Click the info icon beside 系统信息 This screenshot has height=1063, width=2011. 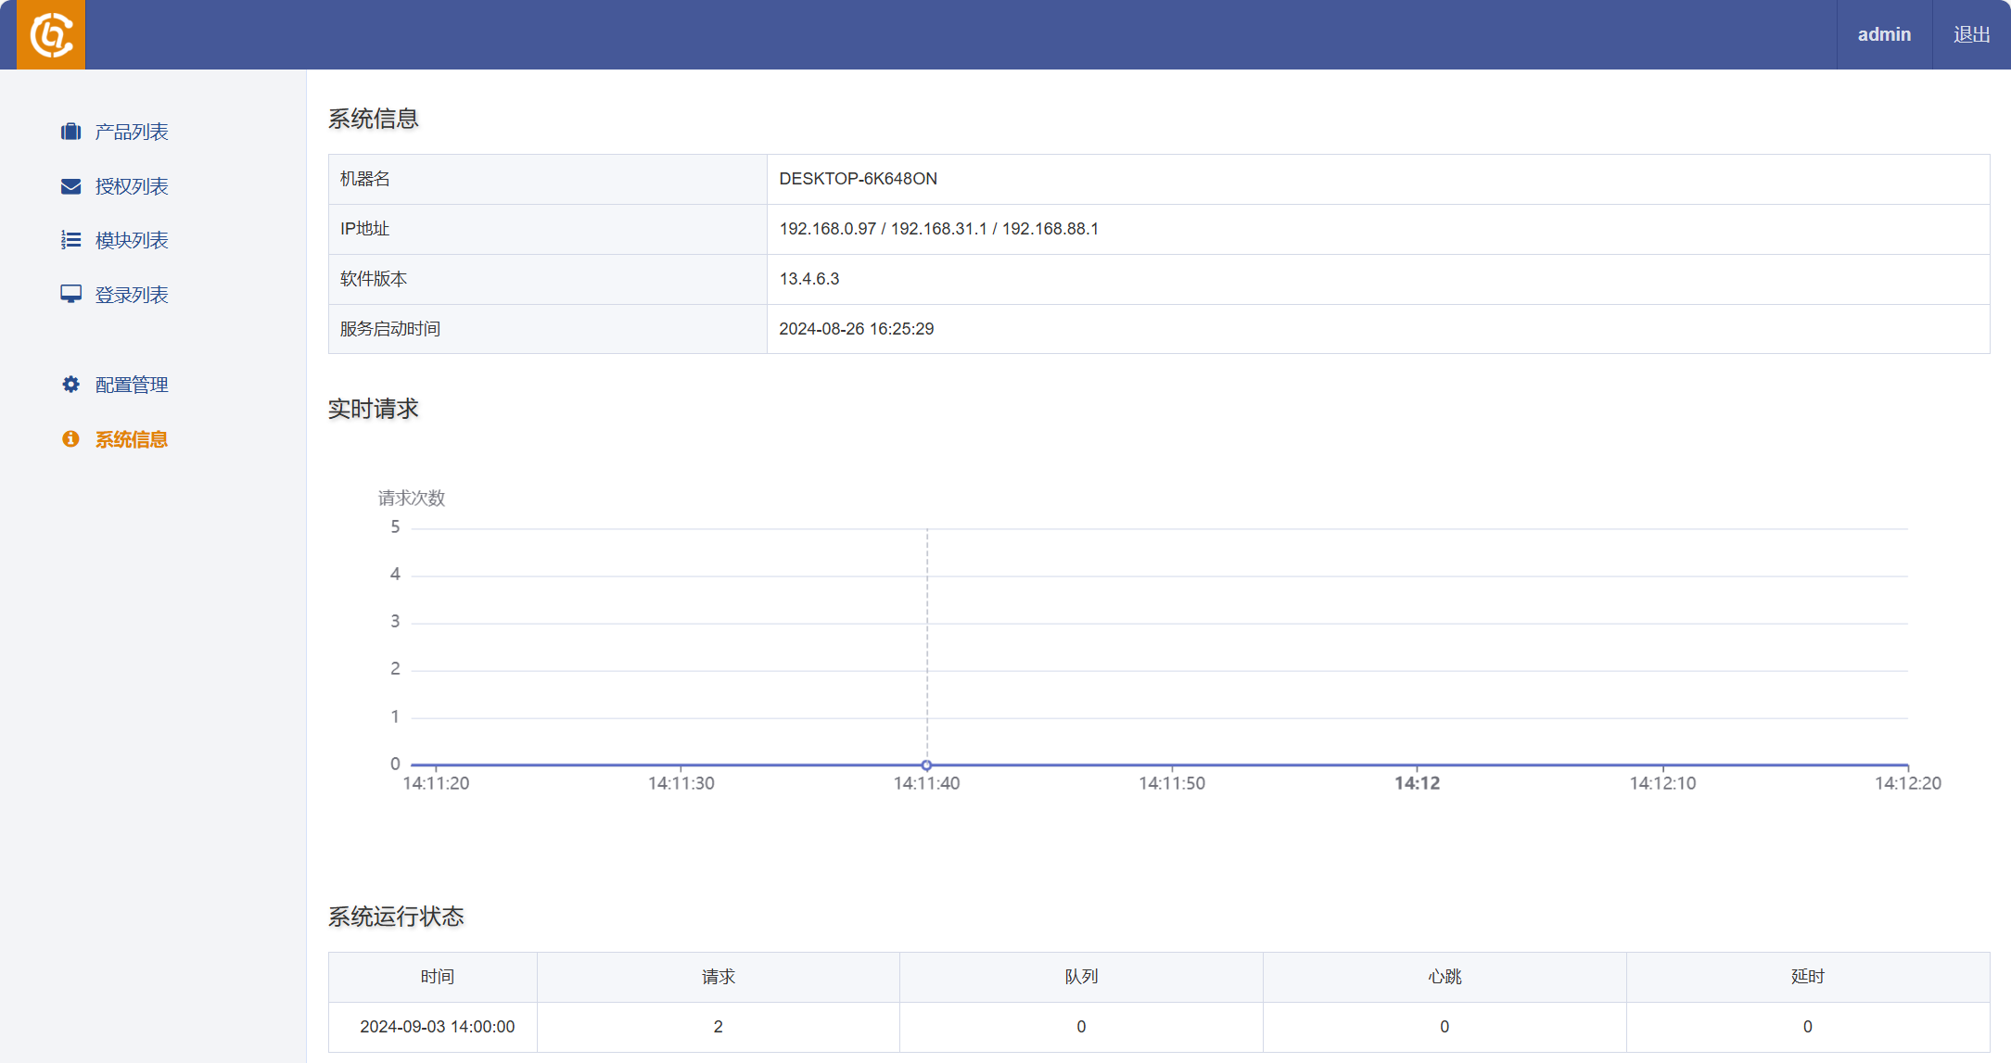(70, 439)
